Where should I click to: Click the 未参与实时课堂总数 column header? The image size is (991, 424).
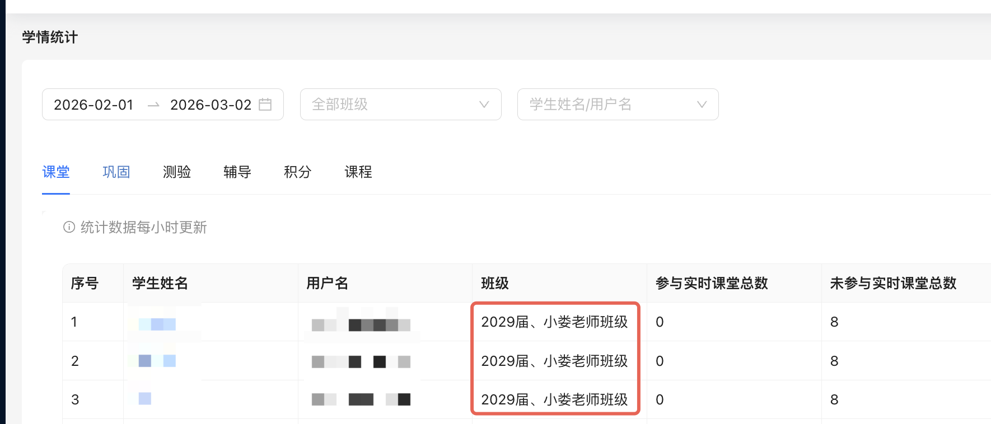(893, 283)
